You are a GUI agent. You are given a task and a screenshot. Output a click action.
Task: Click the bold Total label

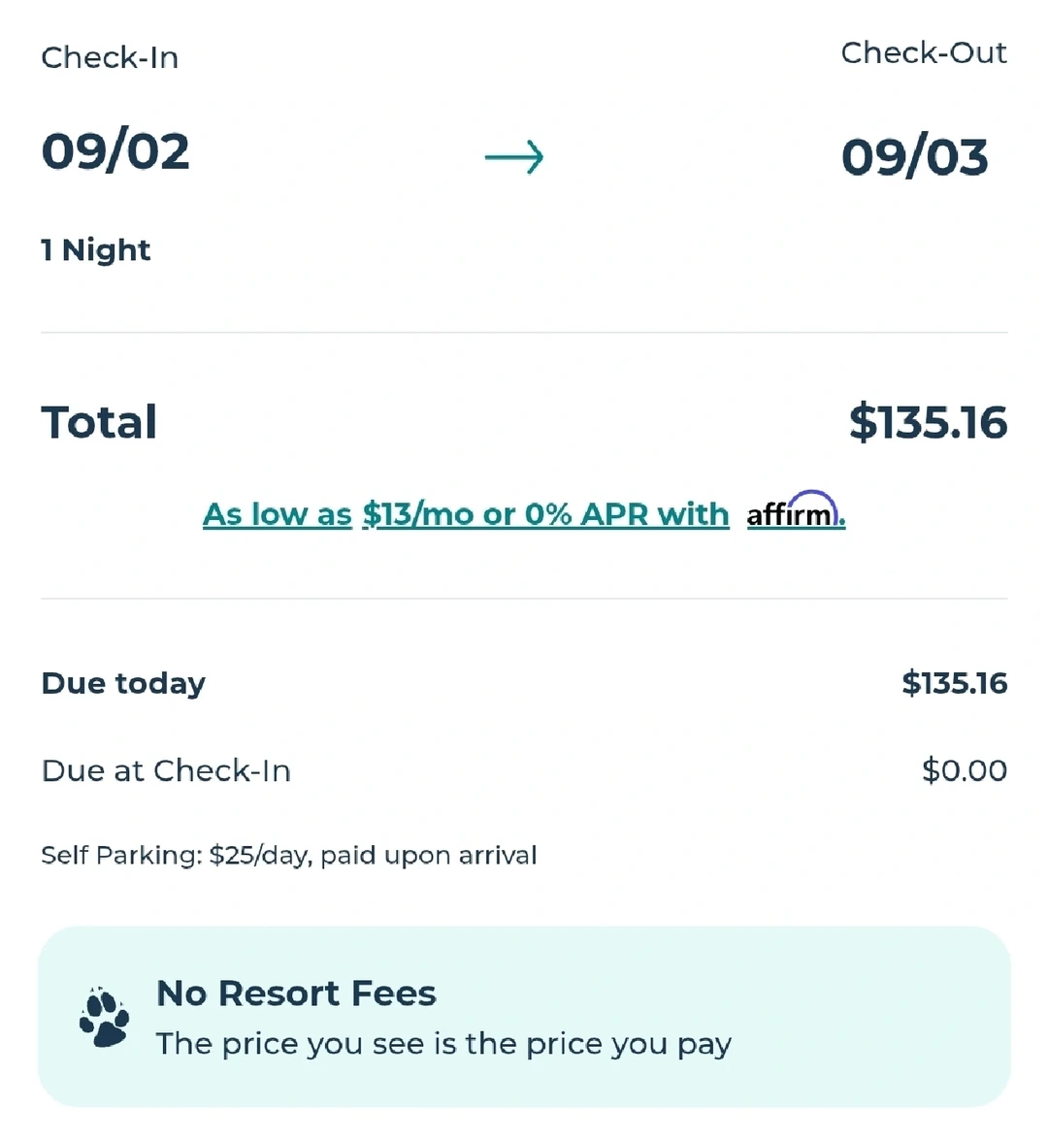click(x=99, y=422)
